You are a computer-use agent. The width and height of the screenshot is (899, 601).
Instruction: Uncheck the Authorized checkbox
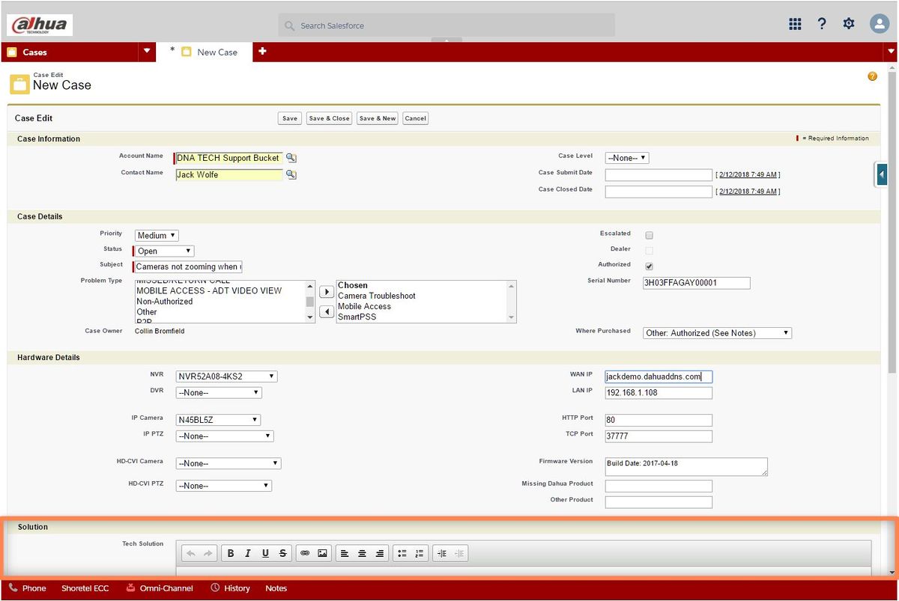(x=649, y=266)
